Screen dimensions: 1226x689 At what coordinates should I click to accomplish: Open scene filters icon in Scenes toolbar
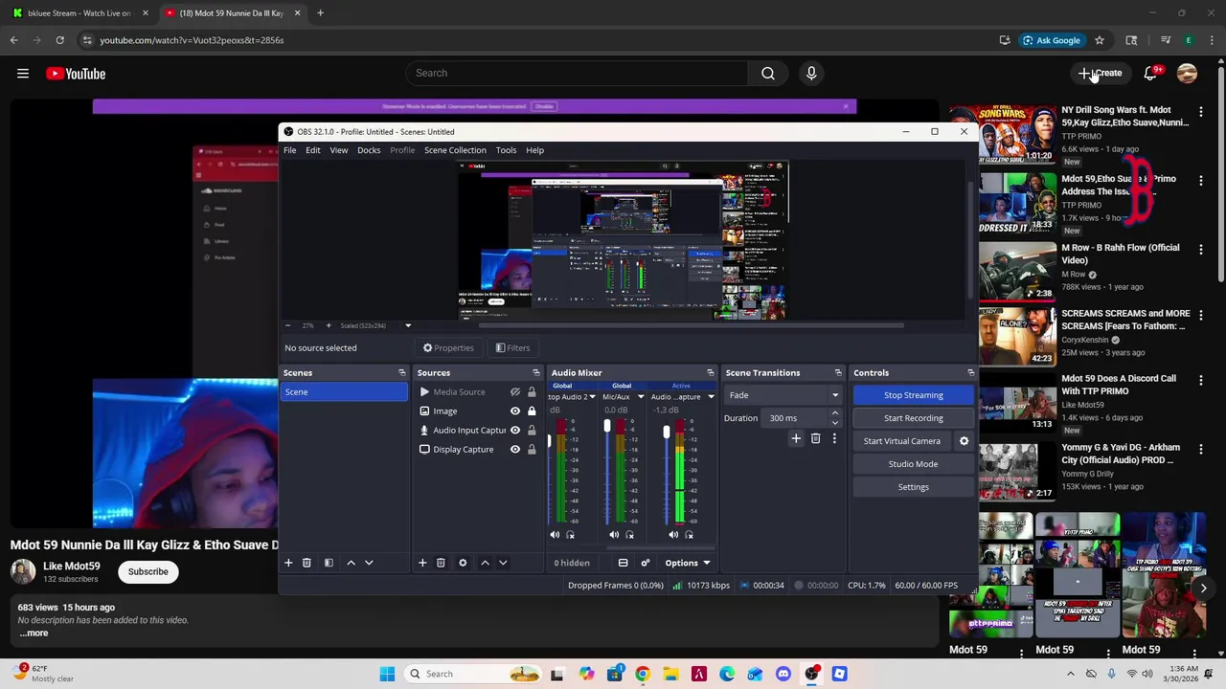[329, 563]
